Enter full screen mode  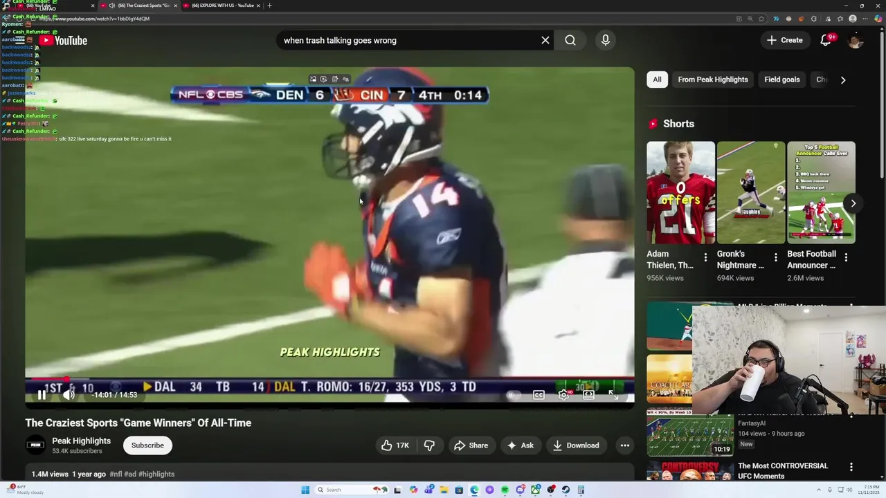[x=613, y=395]
